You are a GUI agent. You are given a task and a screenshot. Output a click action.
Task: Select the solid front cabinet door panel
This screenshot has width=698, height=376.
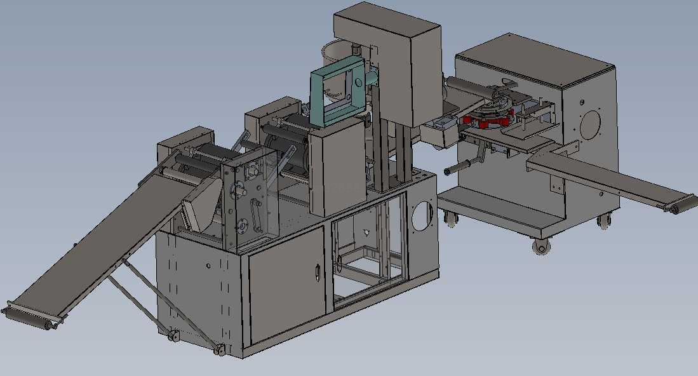pyautogui.click(x=286, y=286)
